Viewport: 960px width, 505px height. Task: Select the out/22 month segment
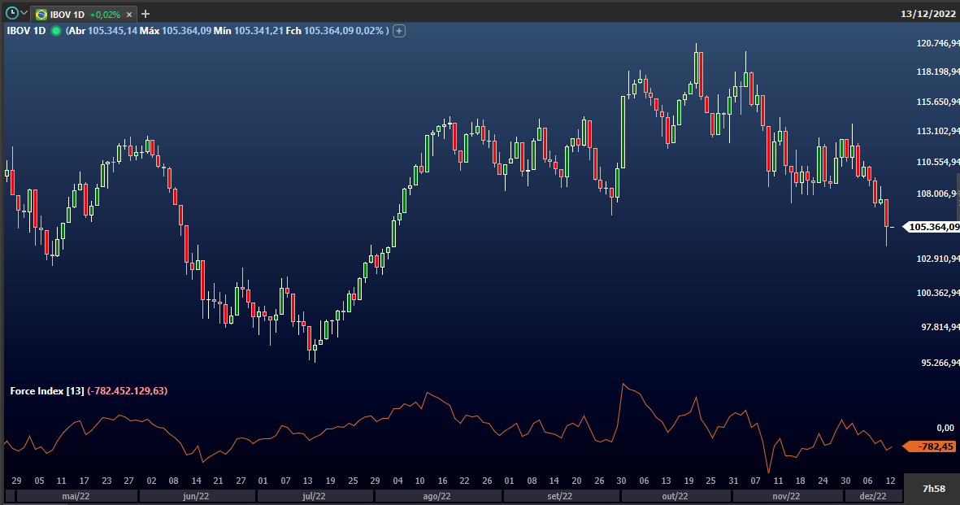(675, 496)
